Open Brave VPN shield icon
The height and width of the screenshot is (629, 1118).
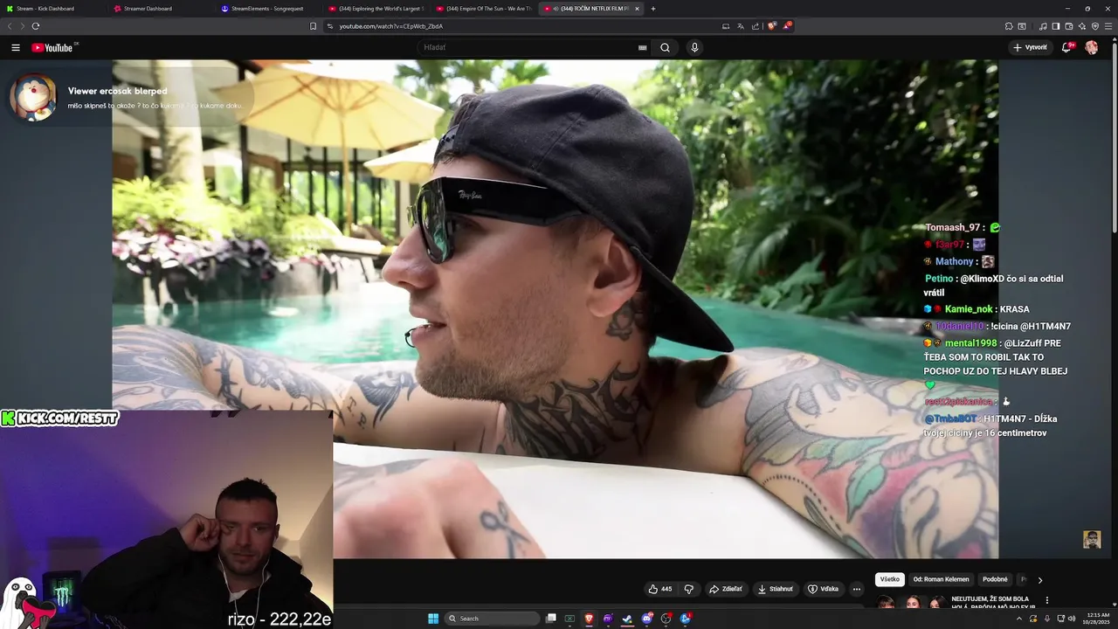point(1095,26)
